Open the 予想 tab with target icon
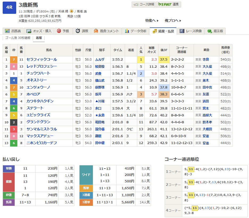249x218 pixels. 63,31
